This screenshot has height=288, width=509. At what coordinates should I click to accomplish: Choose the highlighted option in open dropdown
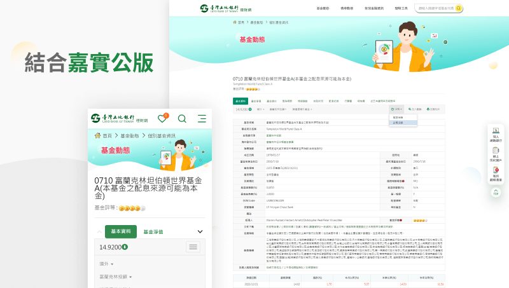(402, 122)
